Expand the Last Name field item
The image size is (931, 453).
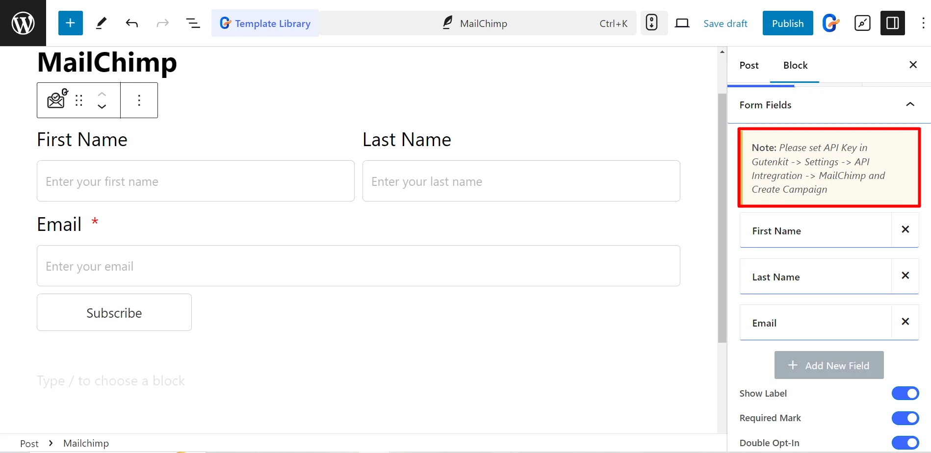pos(815,277)
